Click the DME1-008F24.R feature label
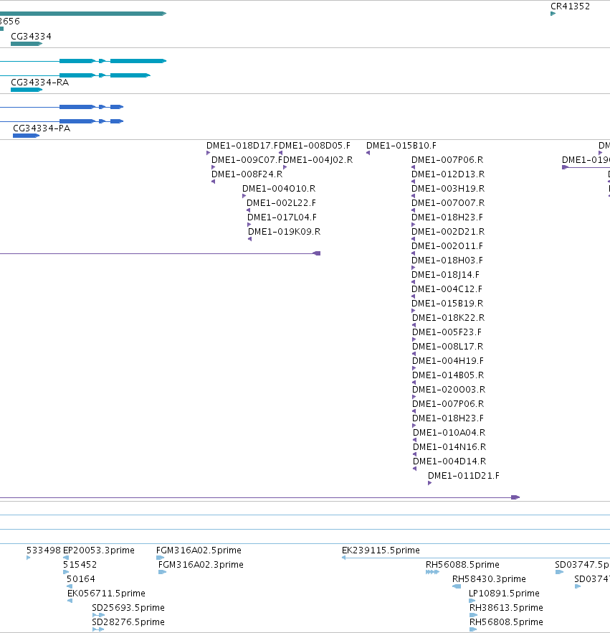610x633 pixels. tap(247, 174)
